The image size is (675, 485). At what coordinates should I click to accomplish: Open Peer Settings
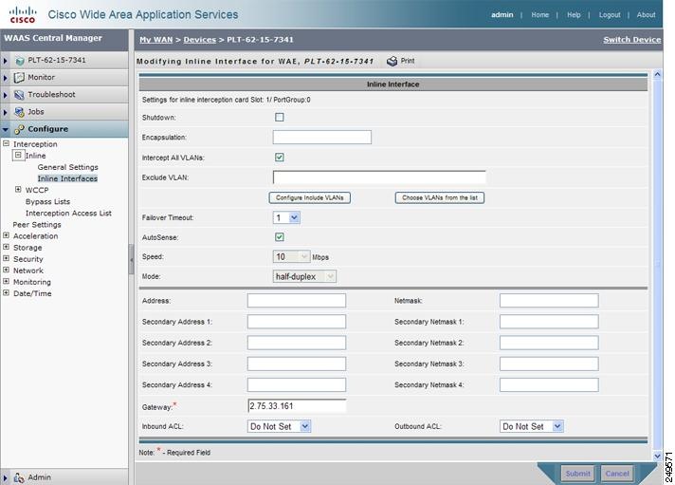pos(37,225)
